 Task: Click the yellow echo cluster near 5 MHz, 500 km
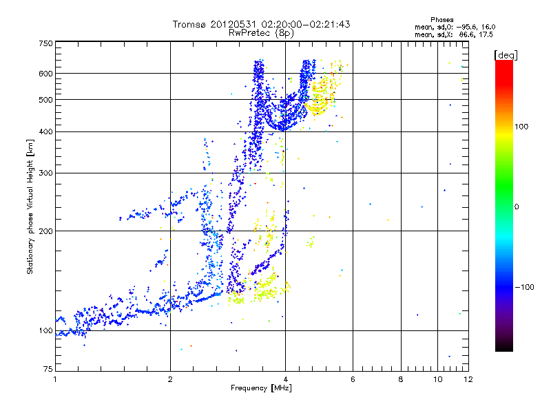tap(320, 96)
